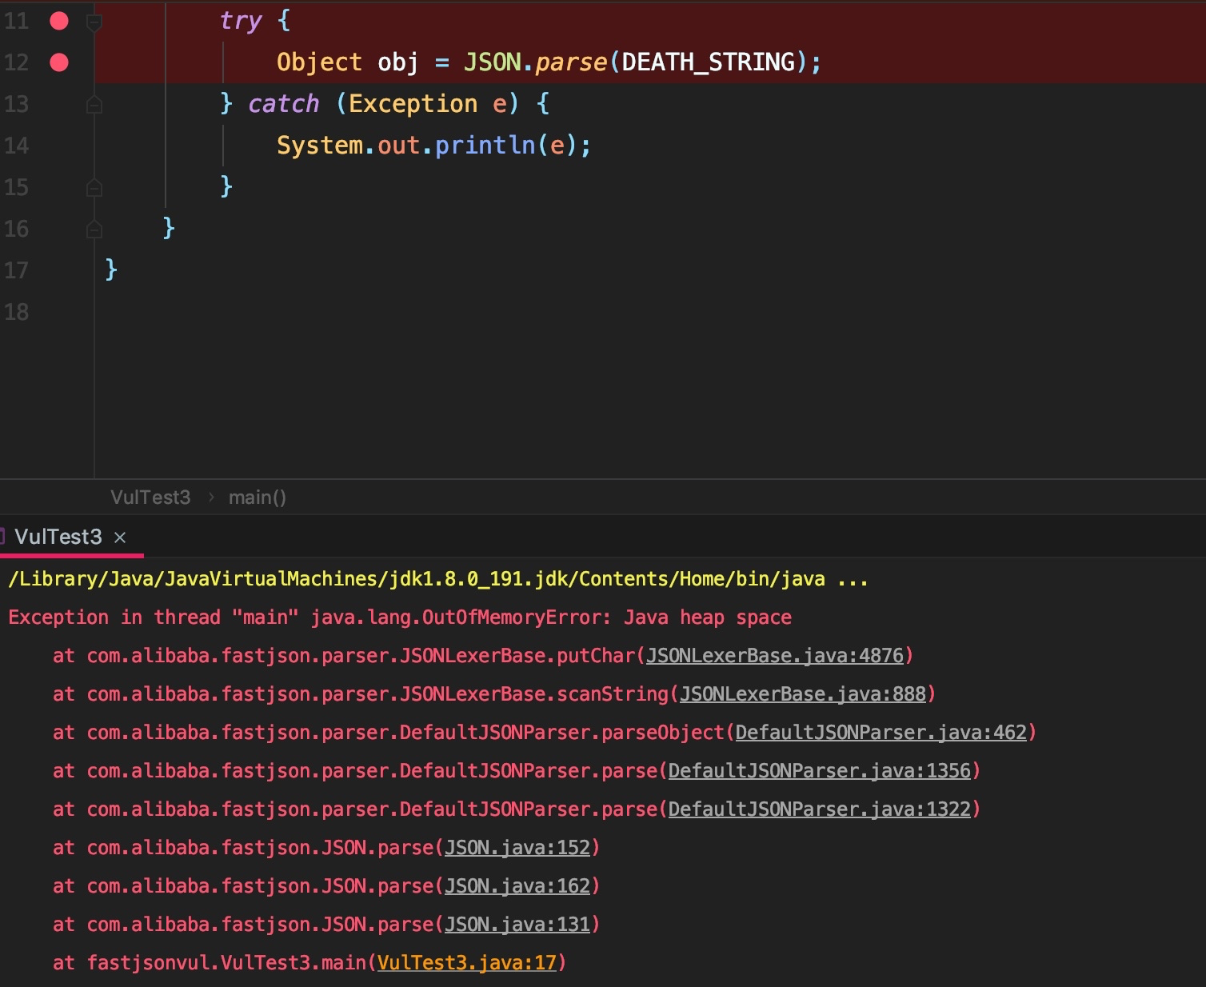
Task: Collapse the catch block fold marker on line 13
Action: [x=94, y=104]
